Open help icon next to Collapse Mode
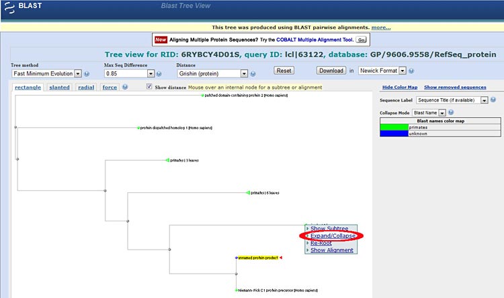This screenshot has width=504, height=298. (x=451, y=112)
